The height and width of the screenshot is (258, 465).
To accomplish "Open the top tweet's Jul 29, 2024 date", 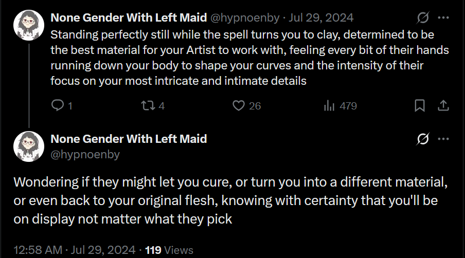I will click(x=321, y=17).
